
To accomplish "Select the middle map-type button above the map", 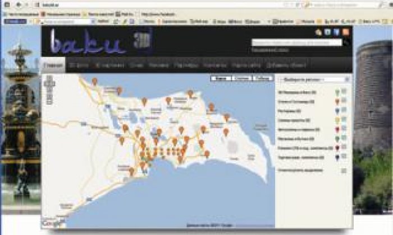I will pos(242,78).
